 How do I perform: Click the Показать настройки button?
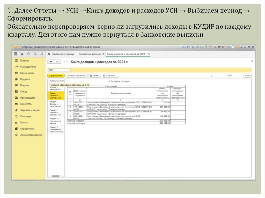pos(76,76)
